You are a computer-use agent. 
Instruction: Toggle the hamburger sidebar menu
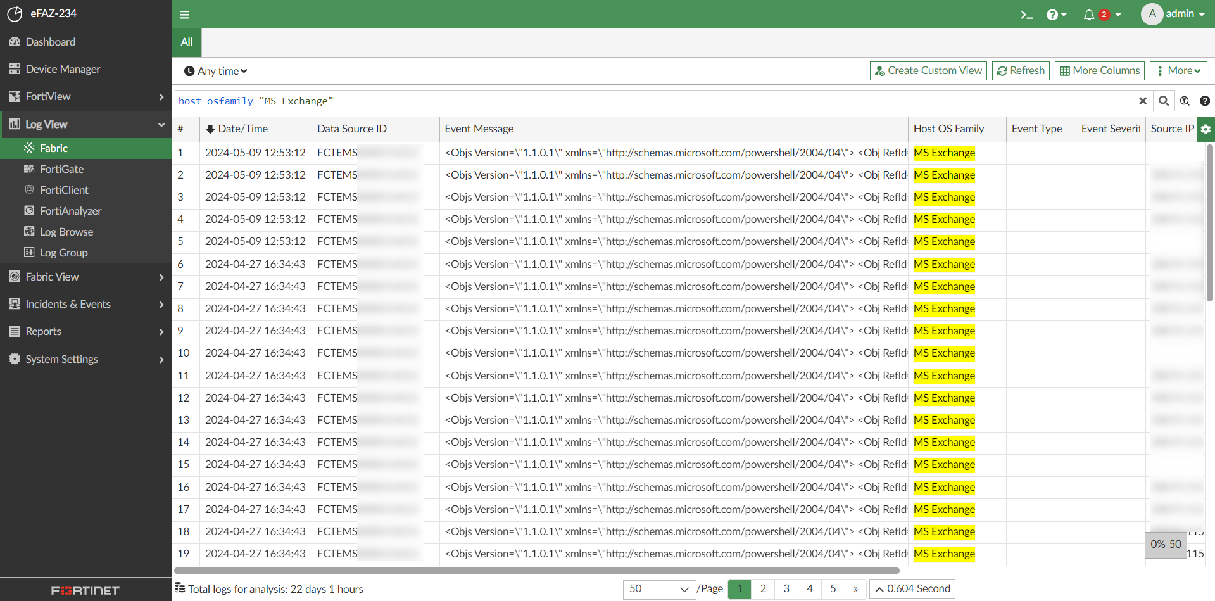tap(184, 15)
